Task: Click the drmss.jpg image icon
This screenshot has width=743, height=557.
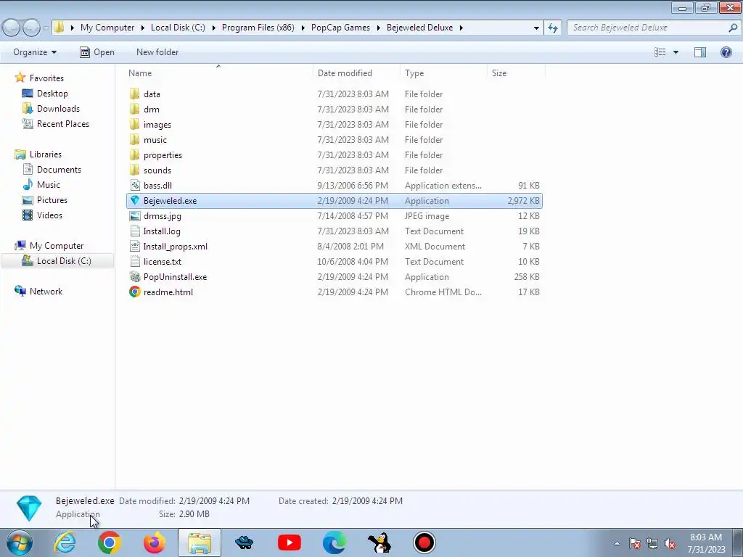Action: coord(134,215)
